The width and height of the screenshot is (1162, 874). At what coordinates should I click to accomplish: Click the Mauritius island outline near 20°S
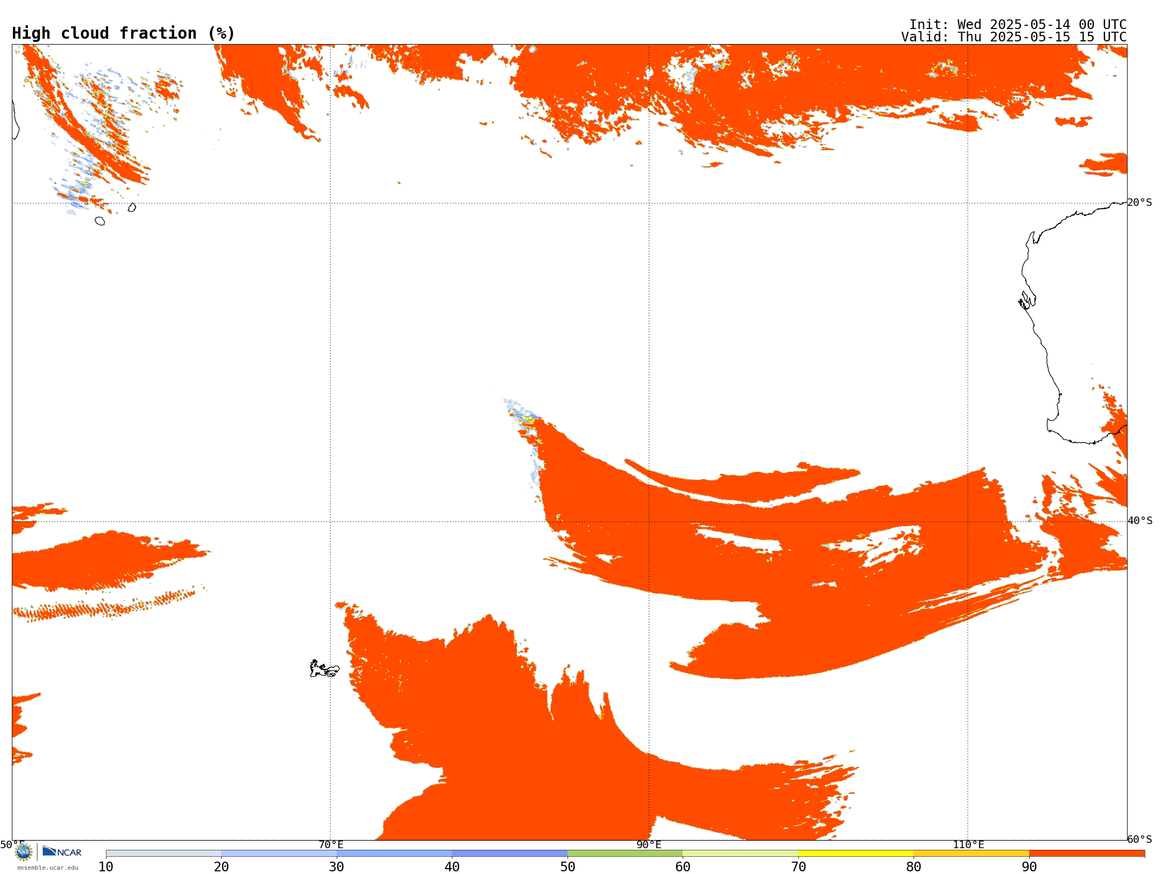pyautogui.click(x=132, y=207)
